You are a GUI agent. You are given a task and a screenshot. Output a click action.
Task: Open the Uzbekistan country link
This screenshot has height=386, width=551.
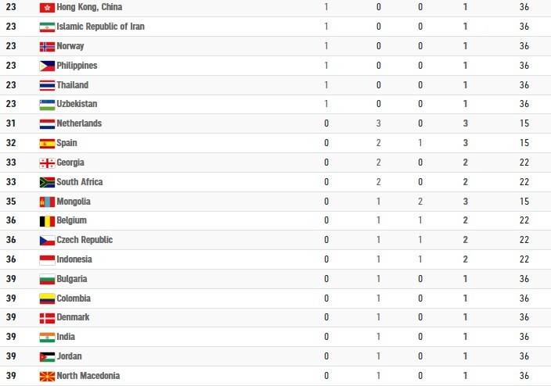[77, 104]
